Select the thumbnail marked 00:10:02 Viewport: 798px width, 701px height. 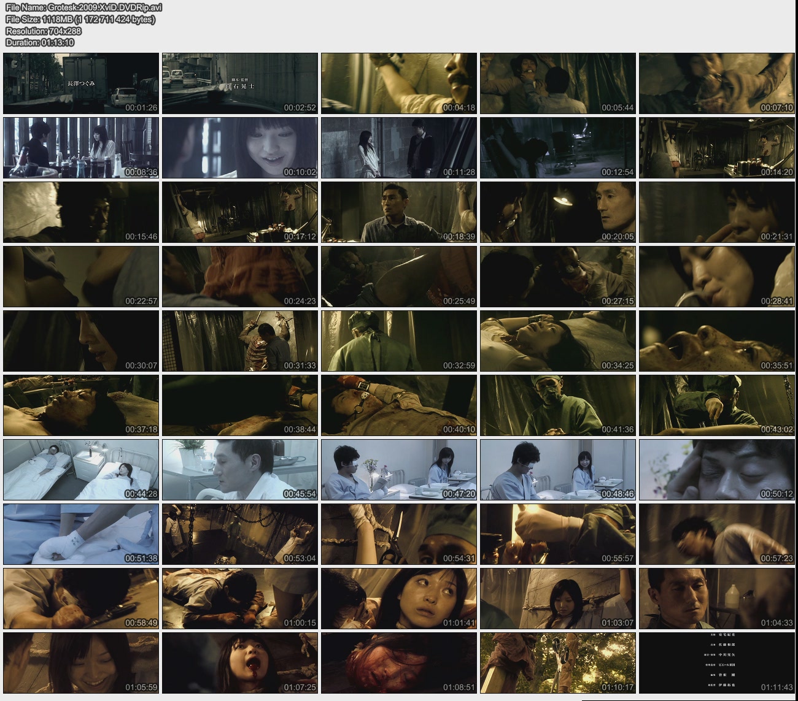240,148
